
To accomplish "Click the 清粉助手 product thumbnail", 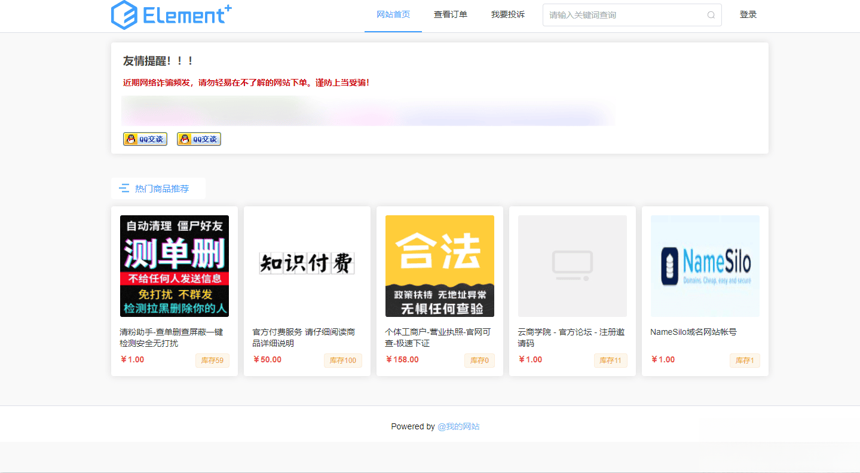I will [x=174, y=266].
